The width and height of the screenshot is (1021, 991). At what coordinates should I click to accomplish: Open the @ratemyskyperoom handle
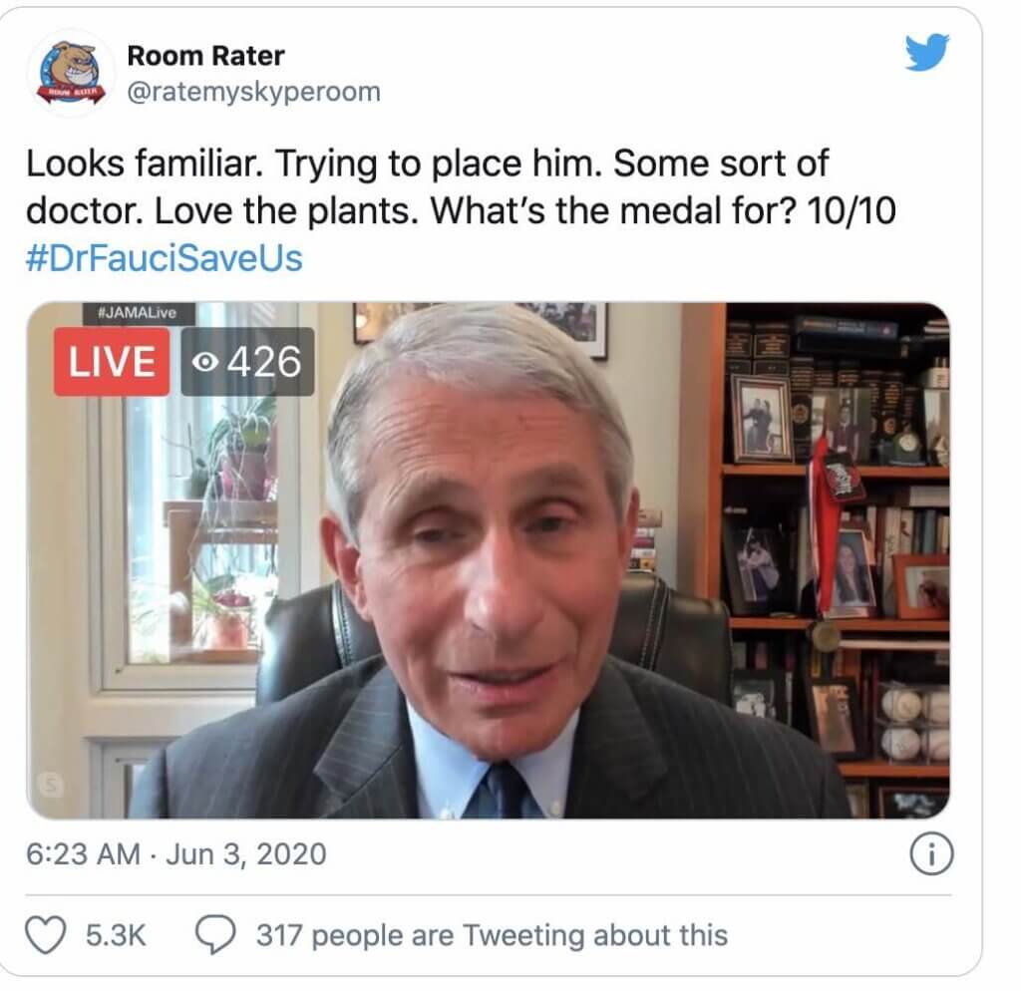coord(254,92)
